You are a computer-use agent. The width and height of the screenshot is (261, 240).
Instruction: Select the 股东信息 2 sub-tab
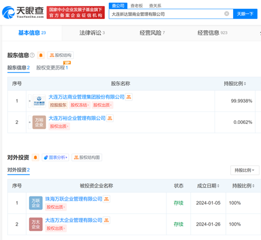coord(18,68)
